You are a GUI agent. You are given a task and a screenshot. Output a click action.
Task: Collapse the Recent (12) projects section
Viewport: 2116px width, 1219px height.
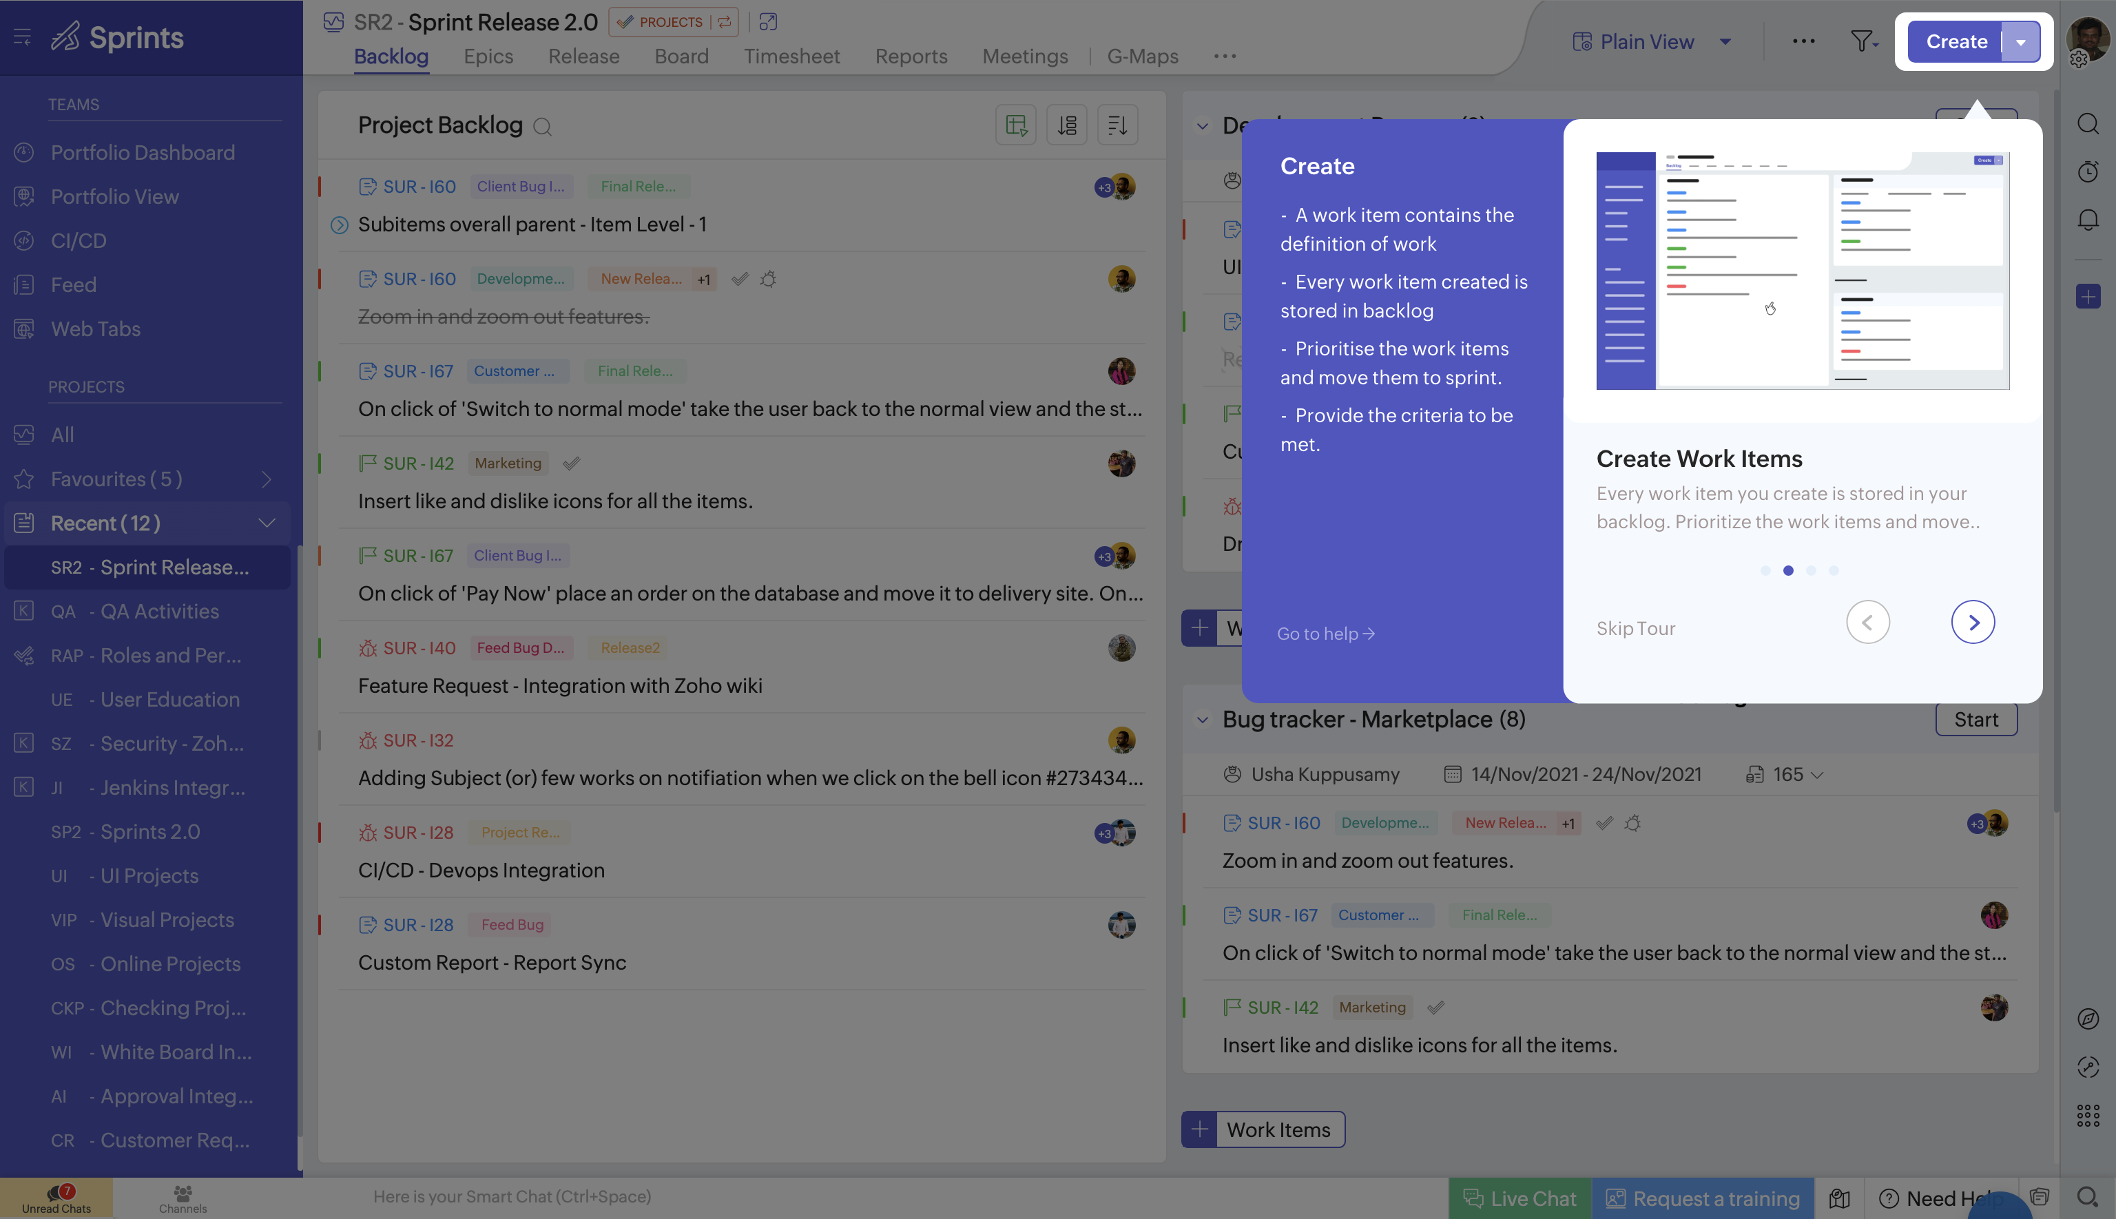[x=267, y=523]
